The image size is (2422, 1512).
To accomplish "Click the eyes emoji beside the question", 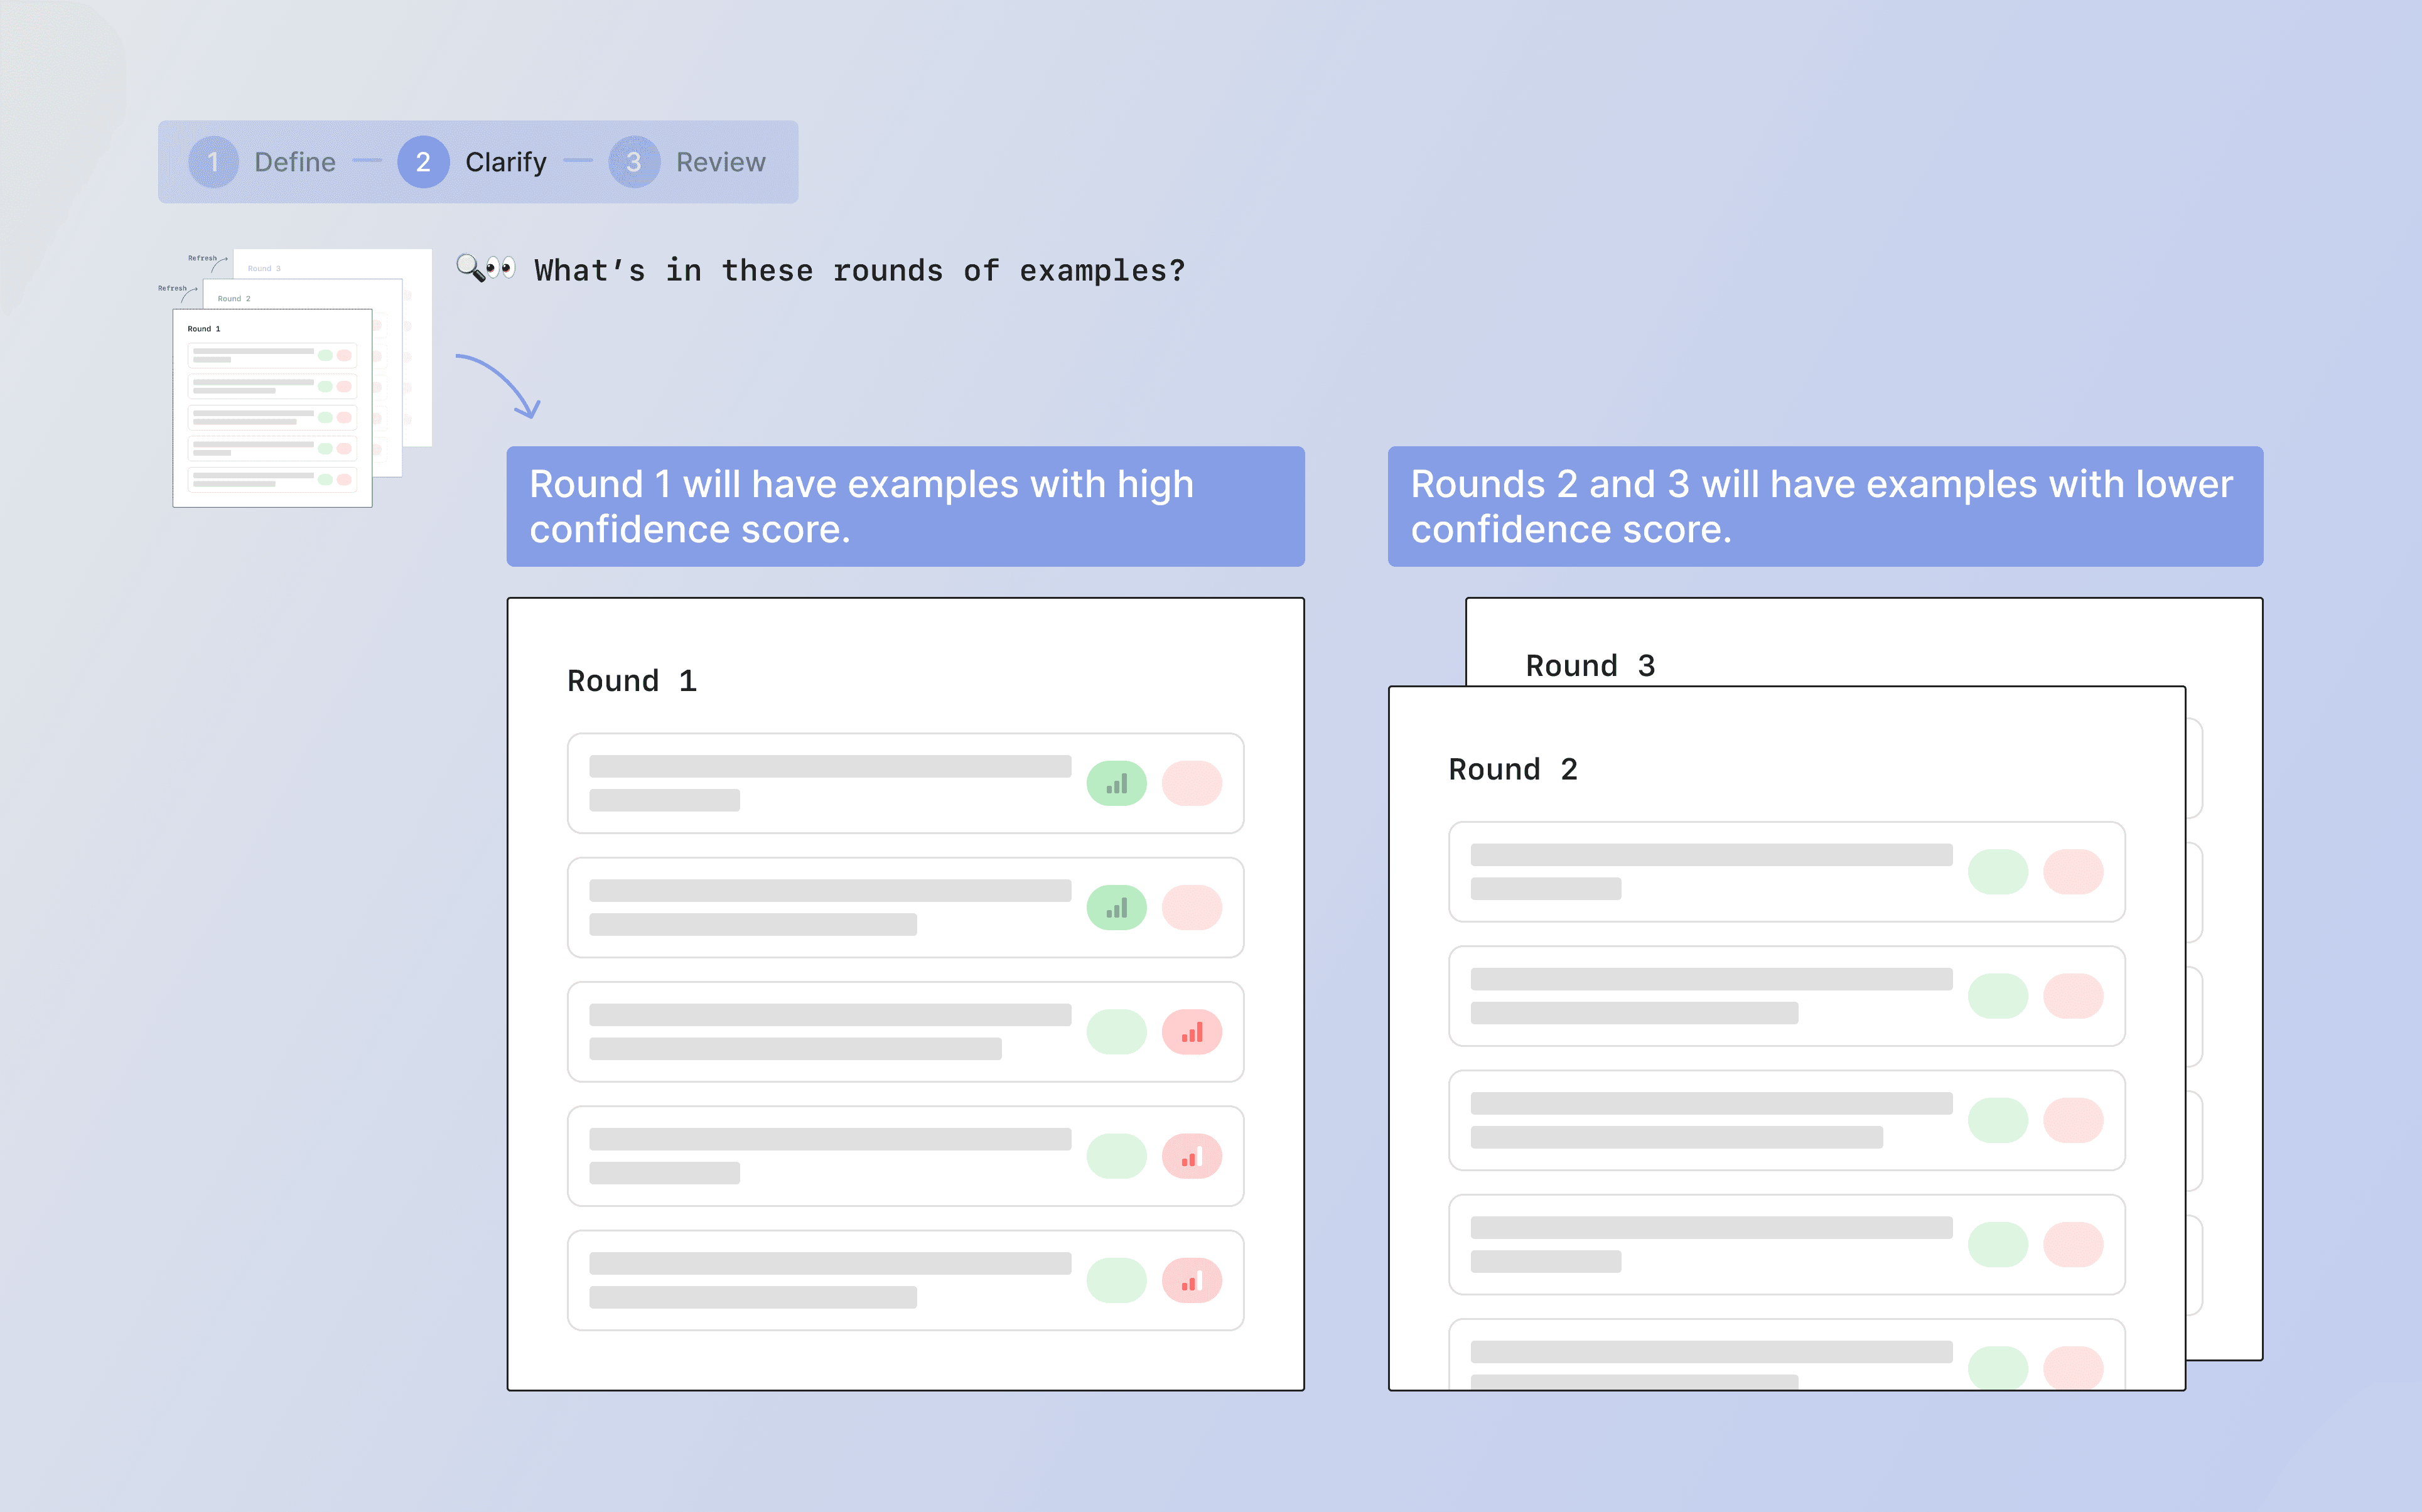I will [x=500, y=267].
